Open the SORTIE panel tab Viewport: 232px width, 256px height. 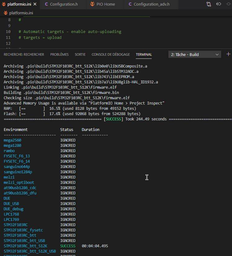[x=80, y=54]
